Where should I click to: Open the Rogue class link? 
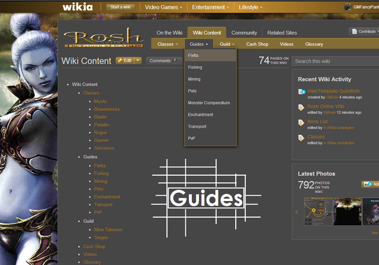pos(100,132)
